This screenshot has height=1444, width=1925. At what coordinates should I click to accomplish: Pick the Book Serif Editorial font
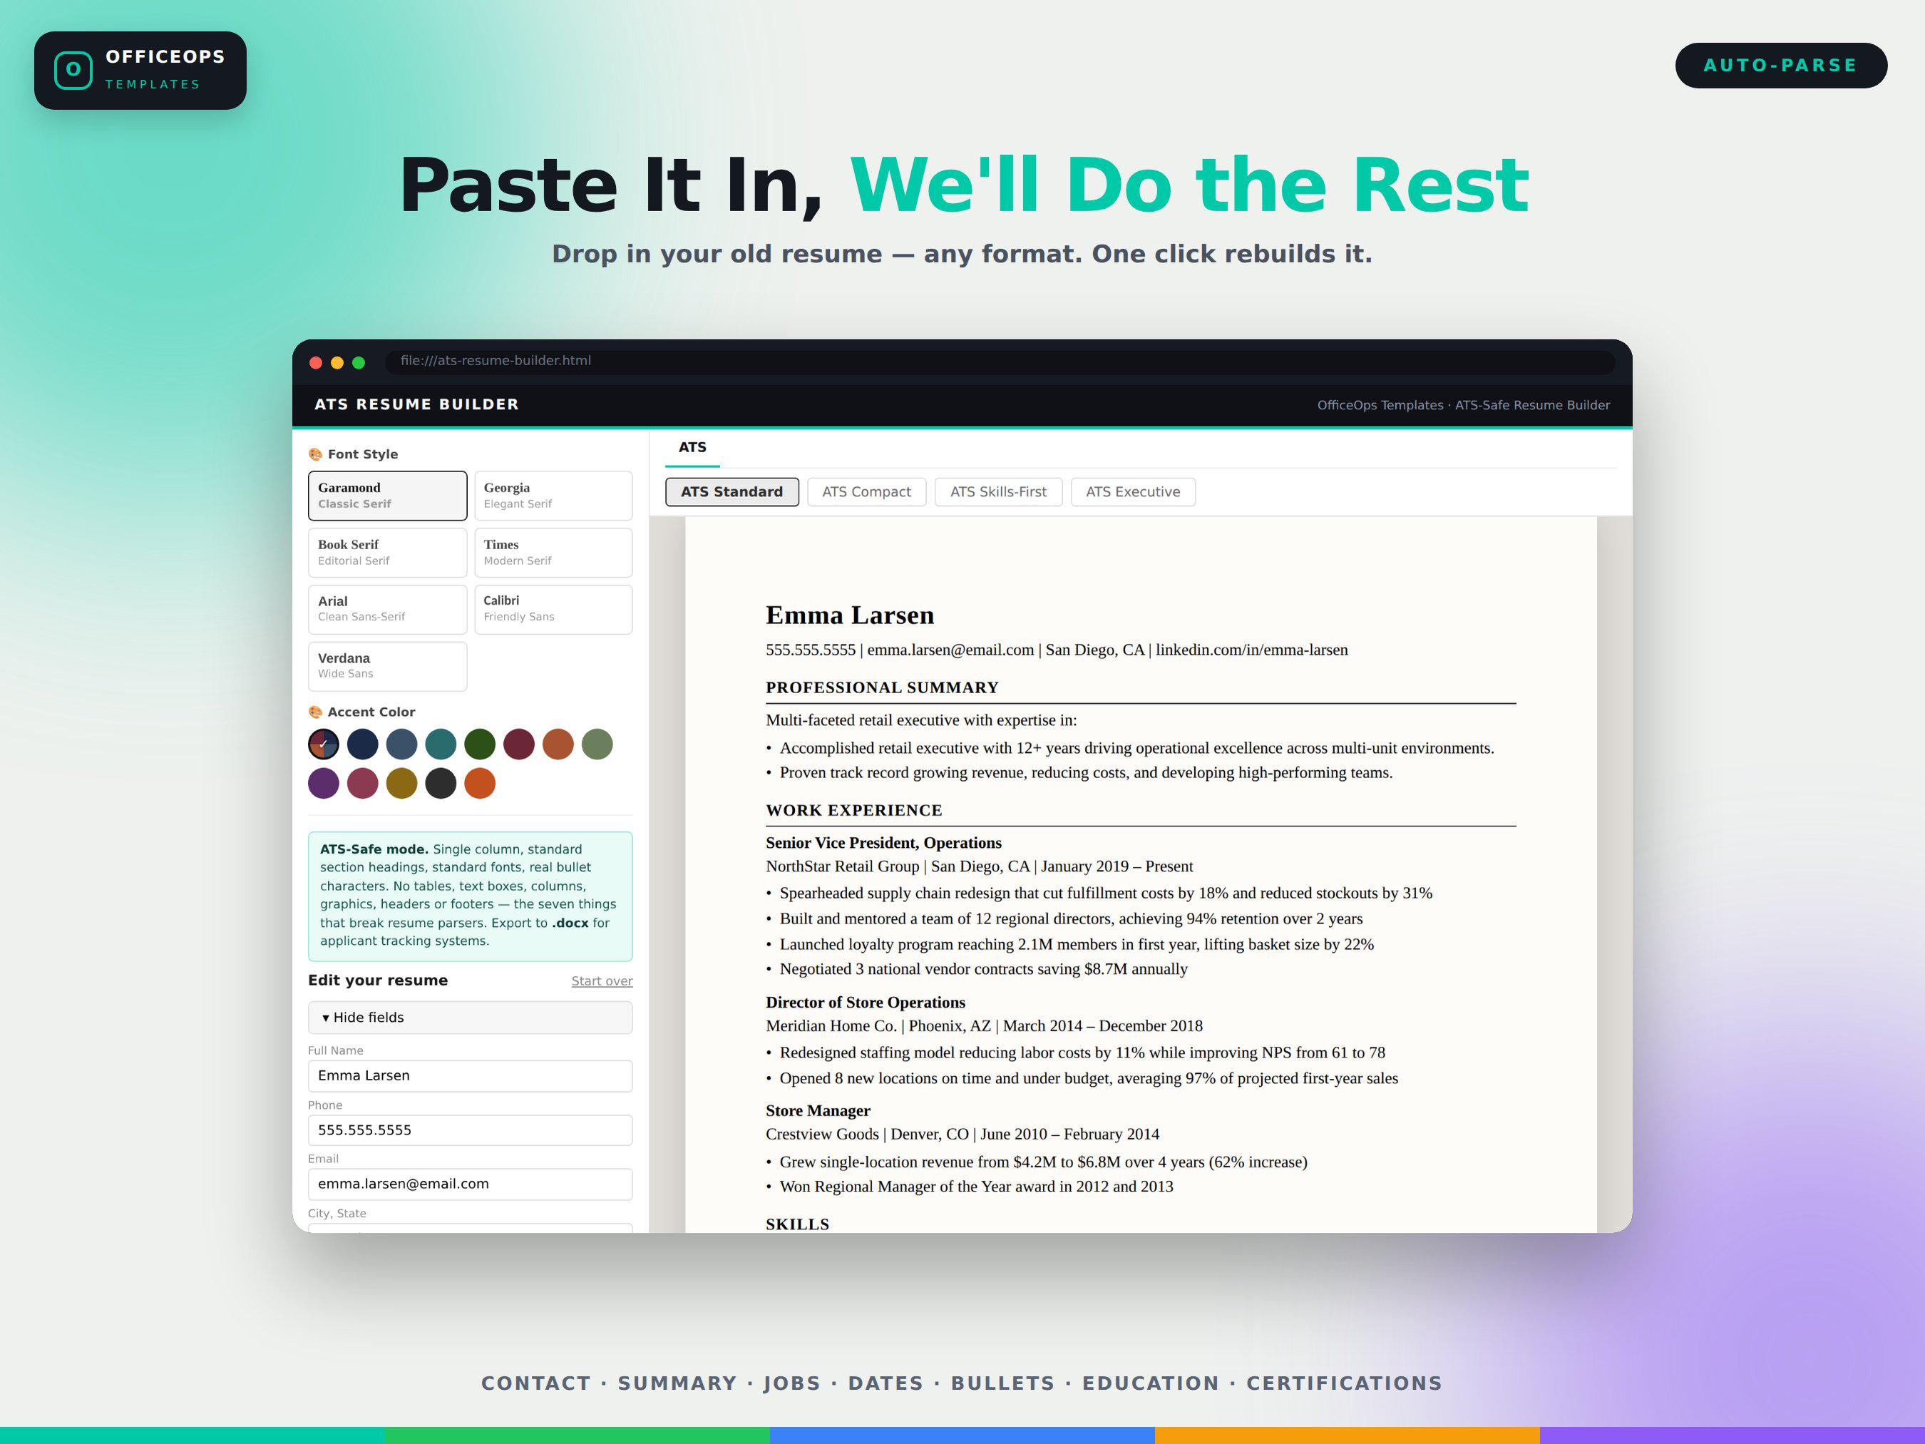tap(387, 553)
